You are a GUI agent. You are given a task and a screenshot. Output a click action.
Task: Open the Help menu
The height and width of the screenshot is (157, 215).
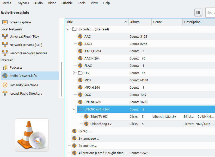106,3
